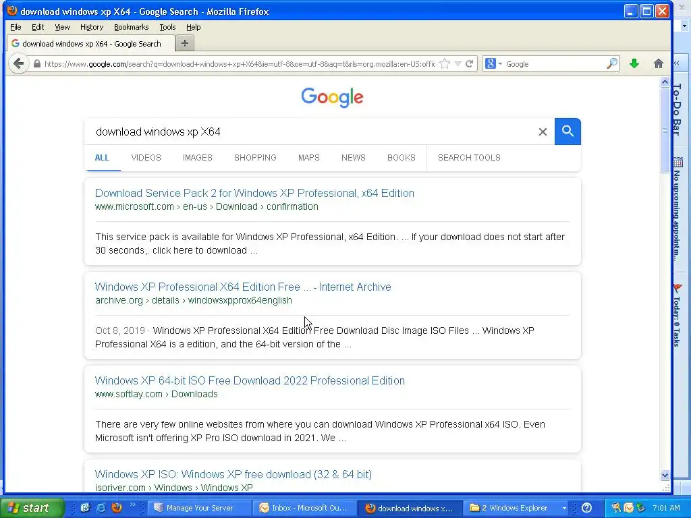Open the Windows Start menu
This screenshot has height=518, width=691.
coord(32,508)
